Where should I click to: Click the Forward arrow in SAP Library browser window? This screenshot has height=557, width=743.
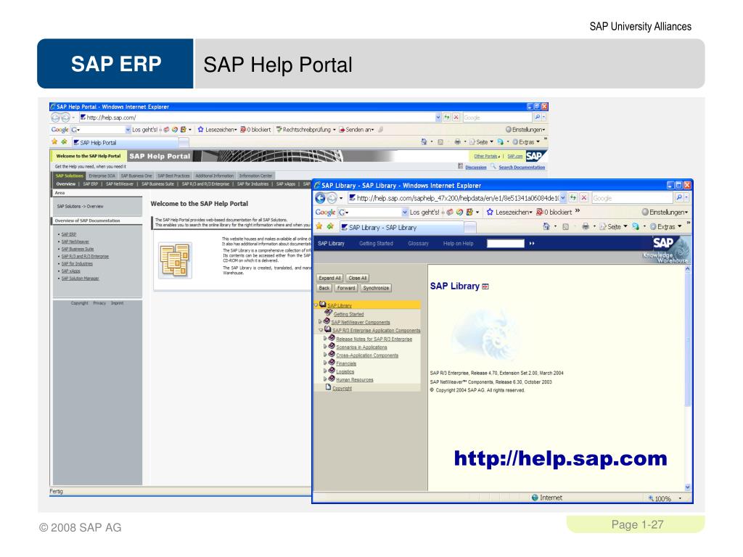pos(332,198)
